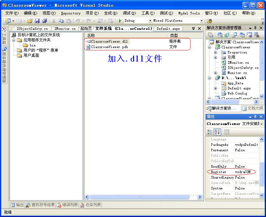
Task: Click the Save All toolbar icon
Action: point(45,21)
